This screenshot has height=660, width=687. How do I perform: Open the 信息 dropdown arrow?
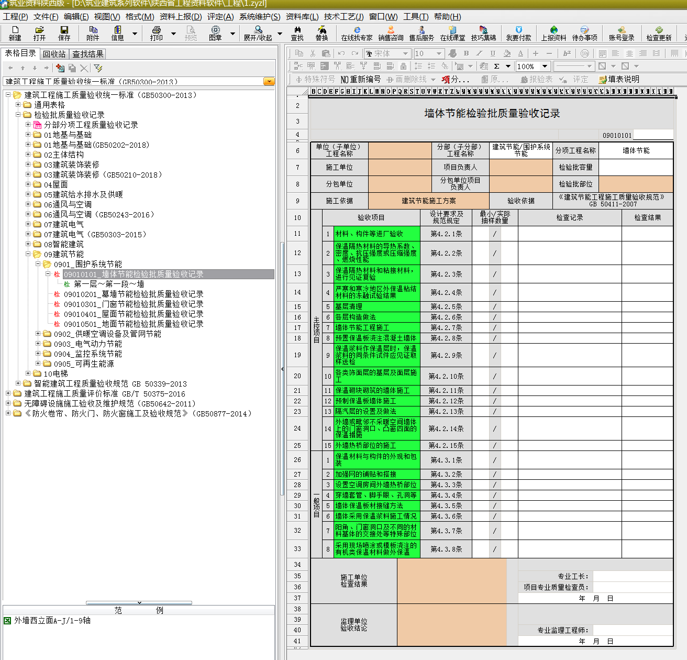135,34
